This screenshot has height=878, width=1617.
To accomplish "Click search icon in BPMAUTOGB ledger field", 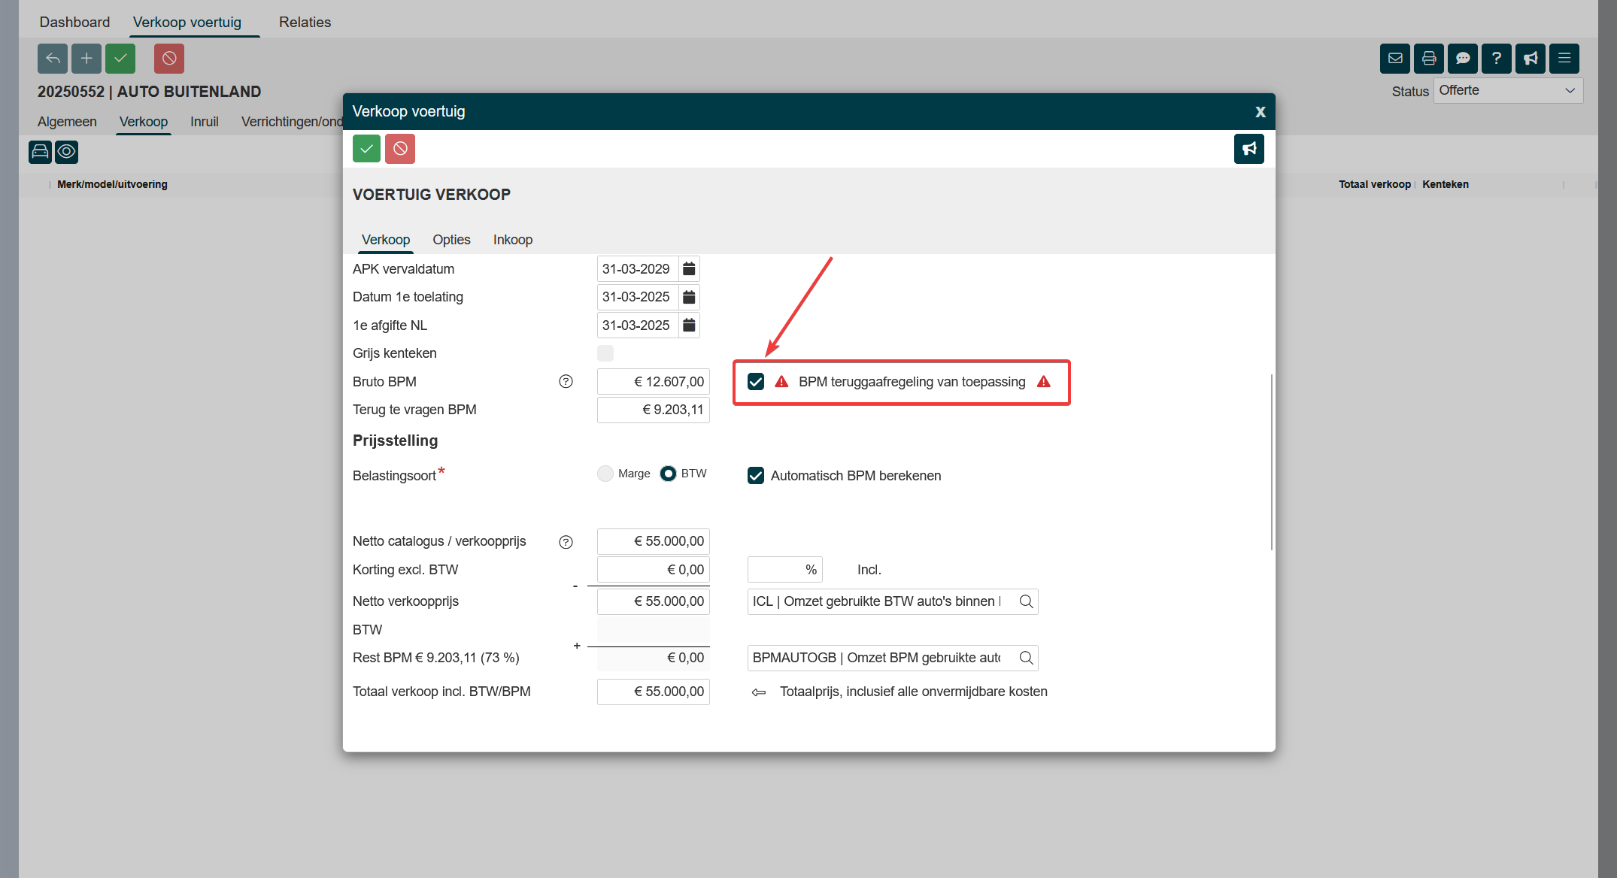I will pyautogui.click(x=1026, y=658).
